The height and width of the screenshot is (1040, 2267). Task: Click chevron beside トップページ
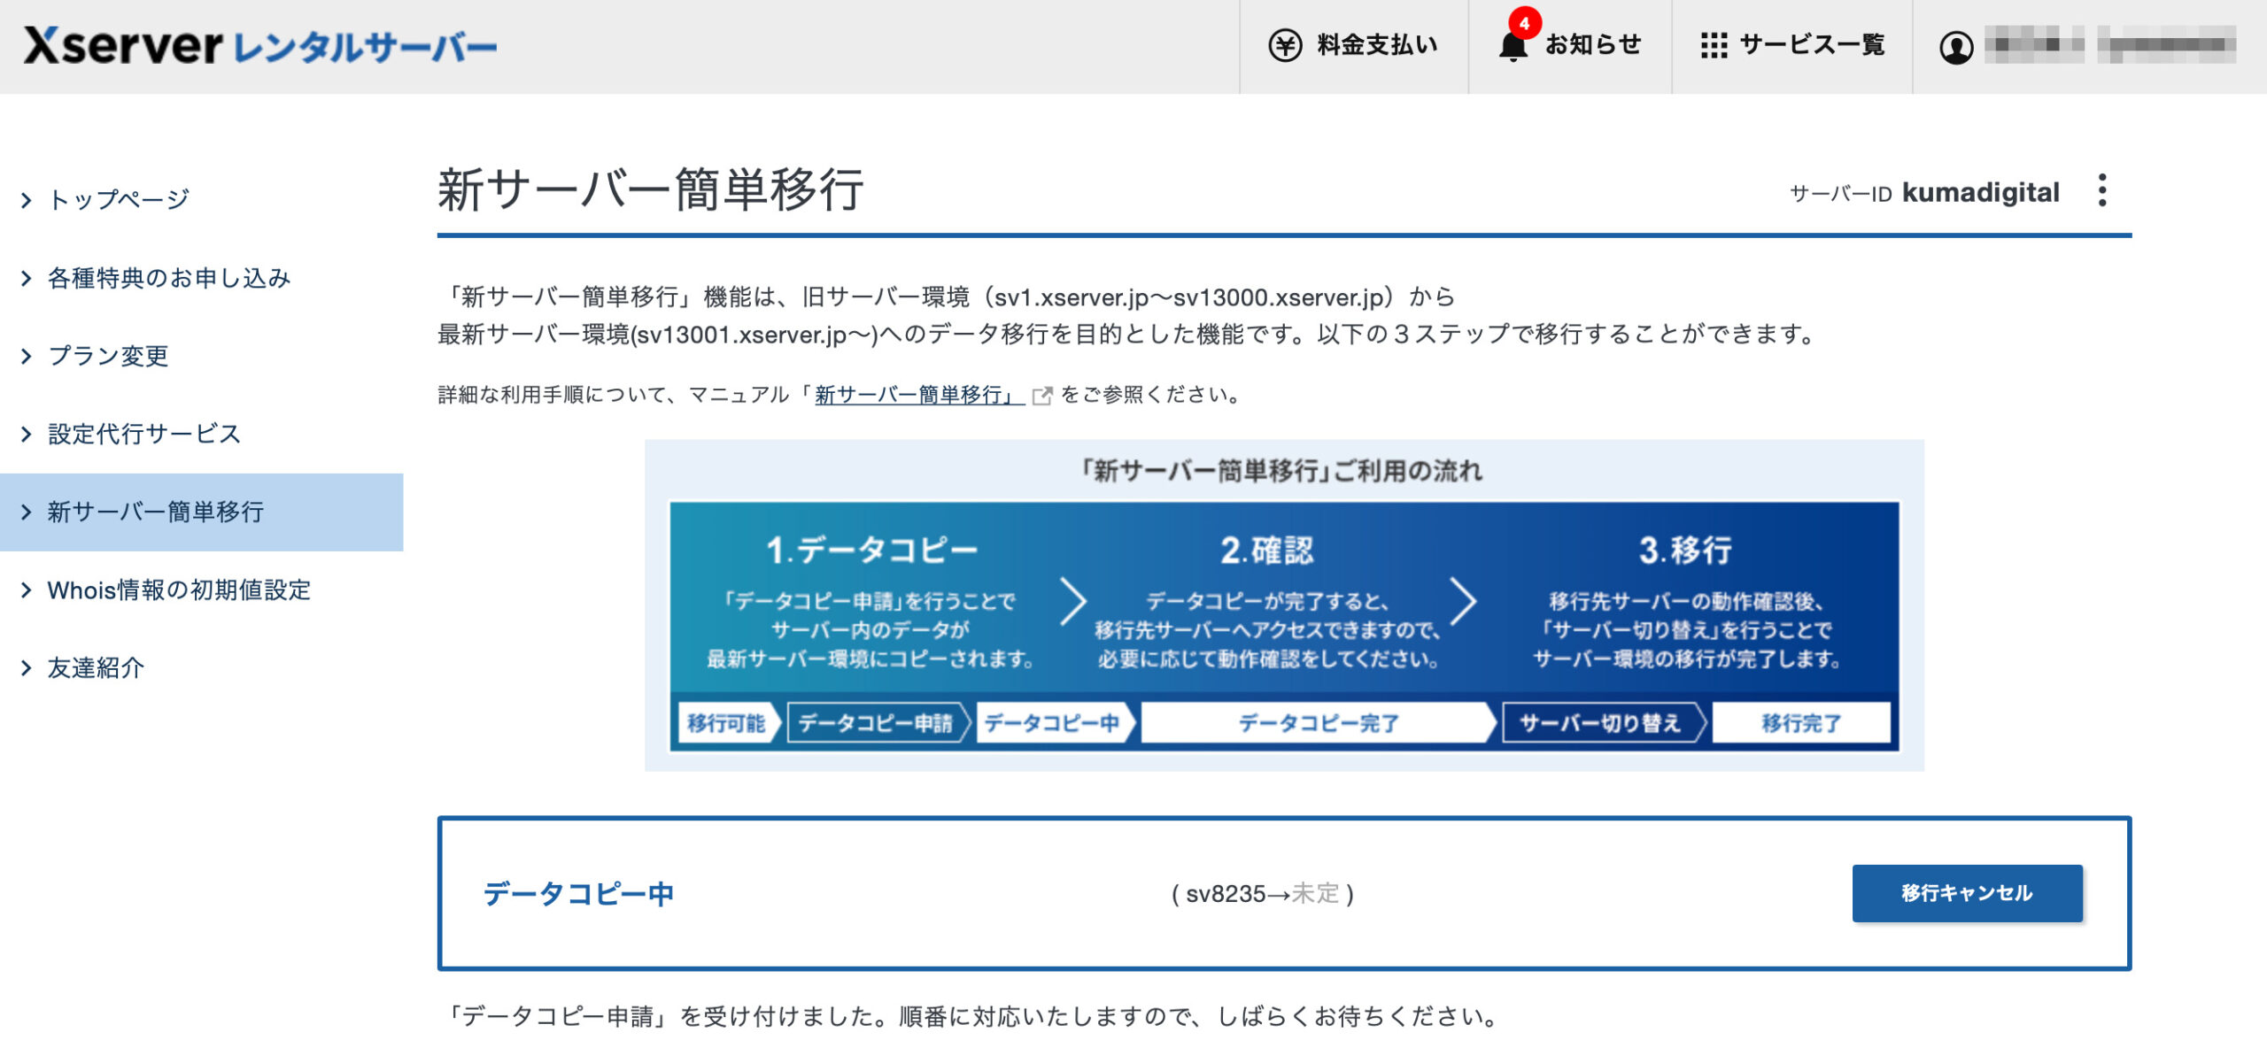(x=27, y=201)
